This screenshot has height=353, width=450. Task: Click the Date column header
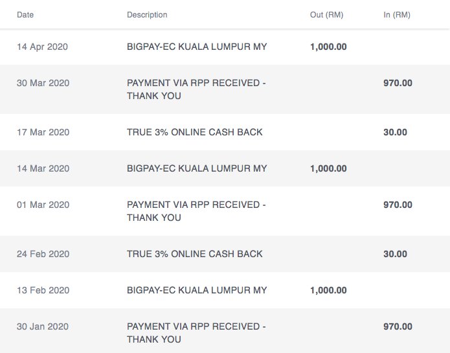click(x=25, y=15)
